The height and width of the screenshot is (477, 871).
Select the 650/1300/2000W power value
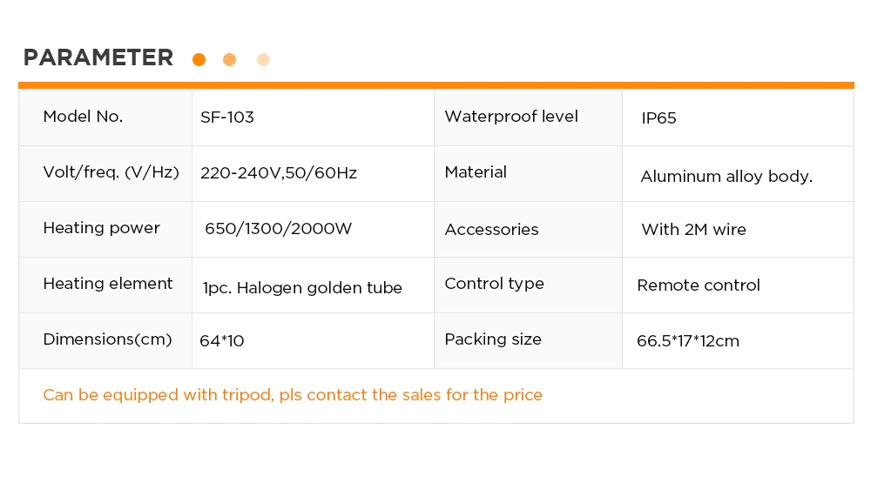point(278,229)
